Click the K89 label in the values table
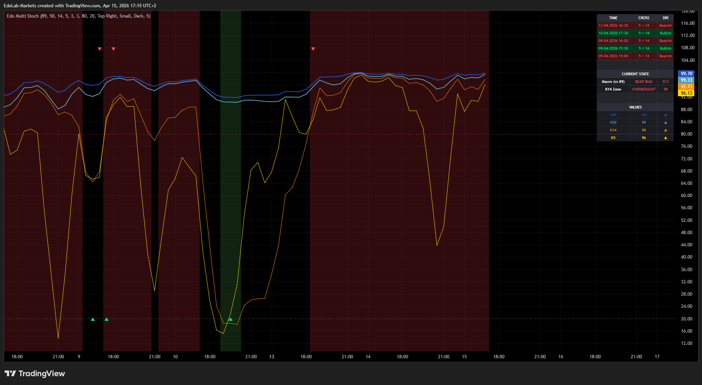This screenshot has height=385, width=702. coord(613,115)
